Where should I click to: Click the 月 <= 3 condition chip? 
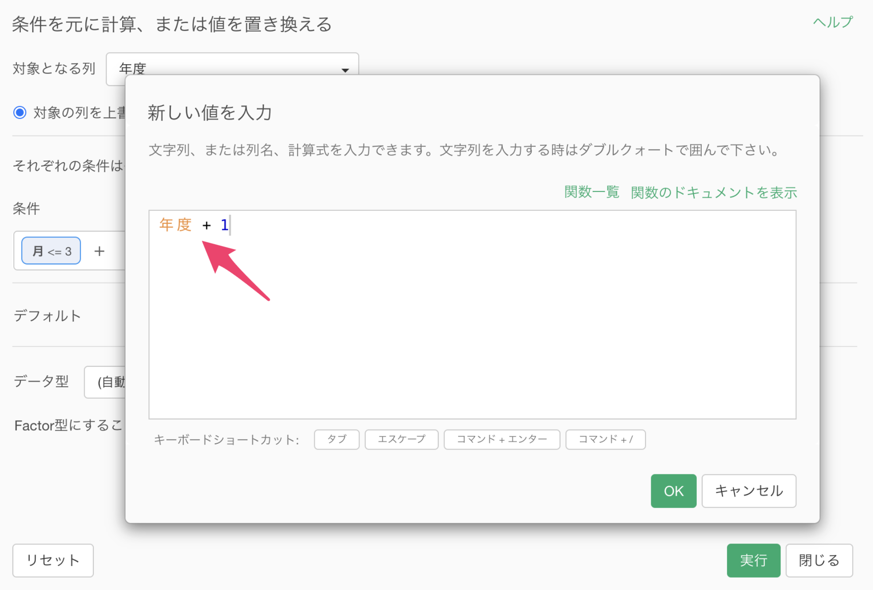51,251
